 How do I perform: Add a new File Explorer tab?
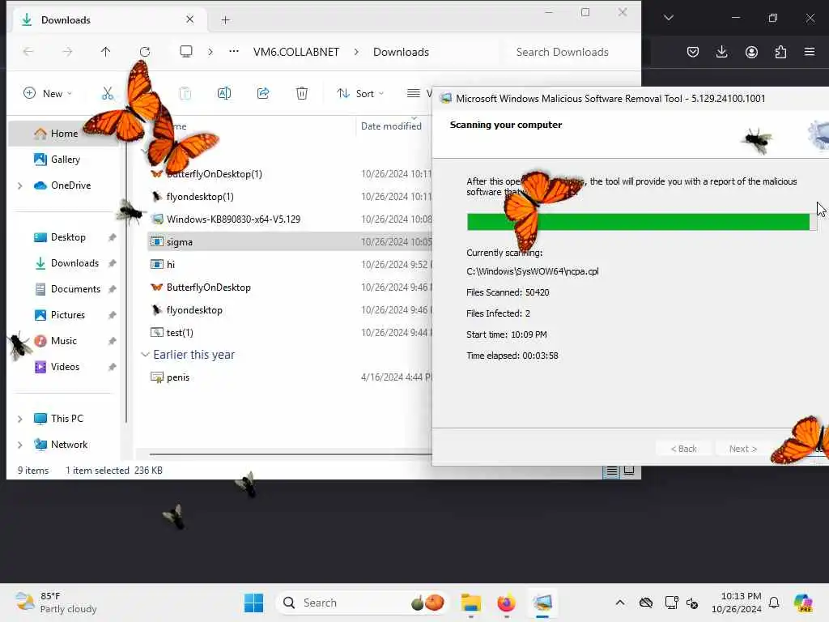(225, 20)
